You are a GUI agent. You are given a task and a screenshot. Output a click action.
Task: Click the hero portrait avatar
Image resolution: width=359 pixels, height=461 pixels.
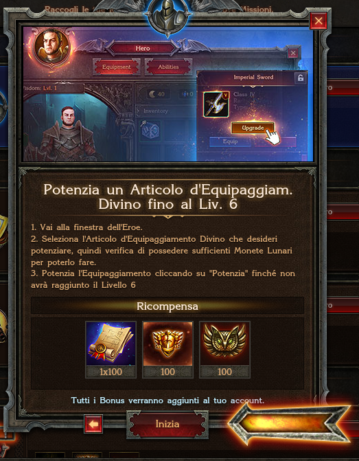pyautogui.click(x=52, y=47)
